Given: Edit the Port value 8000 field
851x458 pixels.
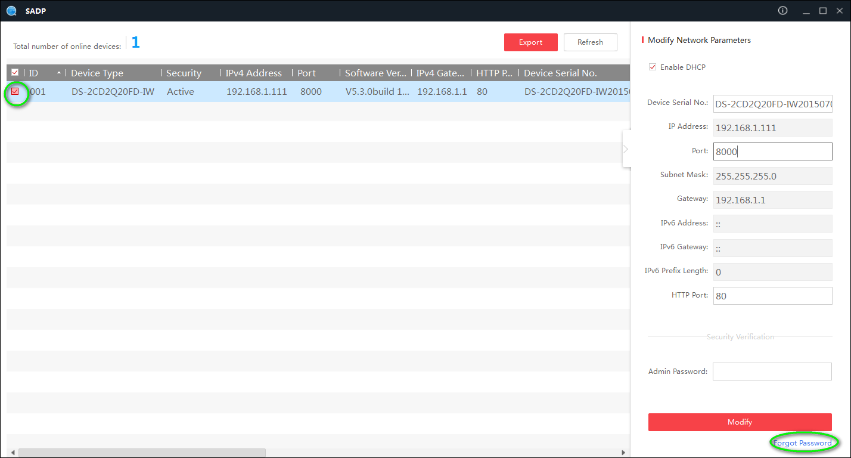Looking at the screenshot, I should click(x=772, y=151).
